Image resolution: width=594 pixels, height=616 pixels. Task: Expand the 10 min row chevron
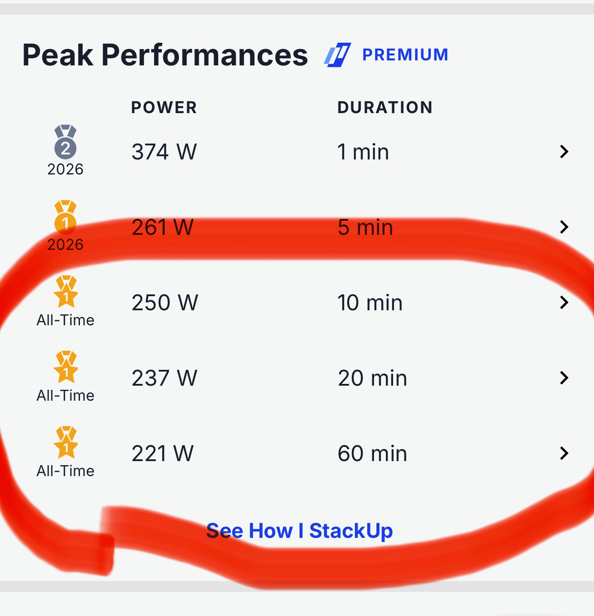pyautogui.click(x=564, y=303)
